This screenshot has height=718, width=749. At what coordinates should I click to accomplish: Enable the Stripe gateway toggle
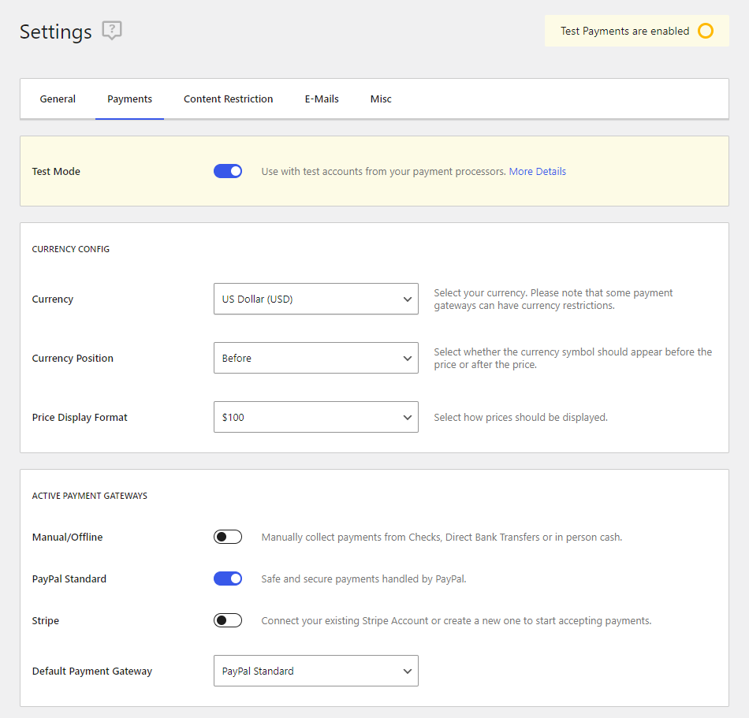click(x=228, y=620)
